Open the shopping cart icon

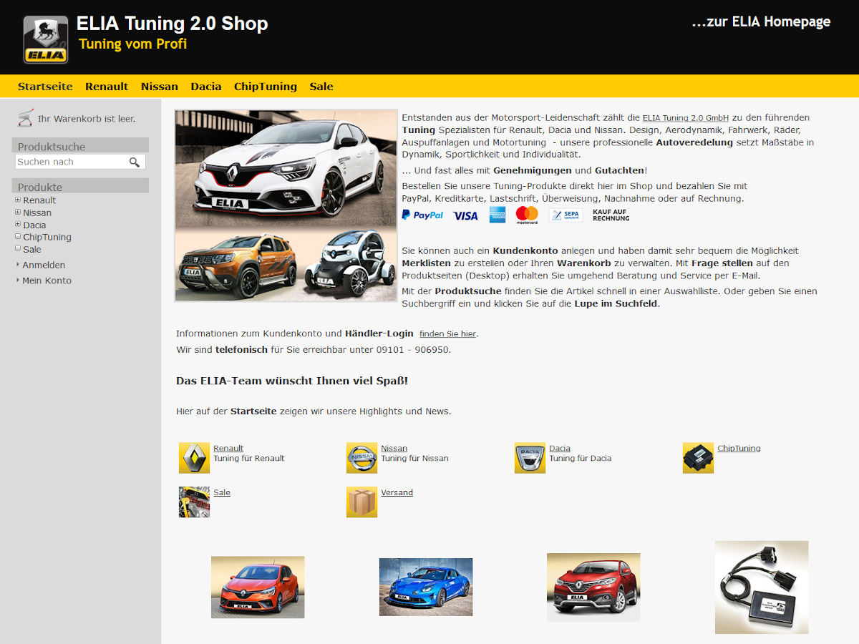click(26, 118)
